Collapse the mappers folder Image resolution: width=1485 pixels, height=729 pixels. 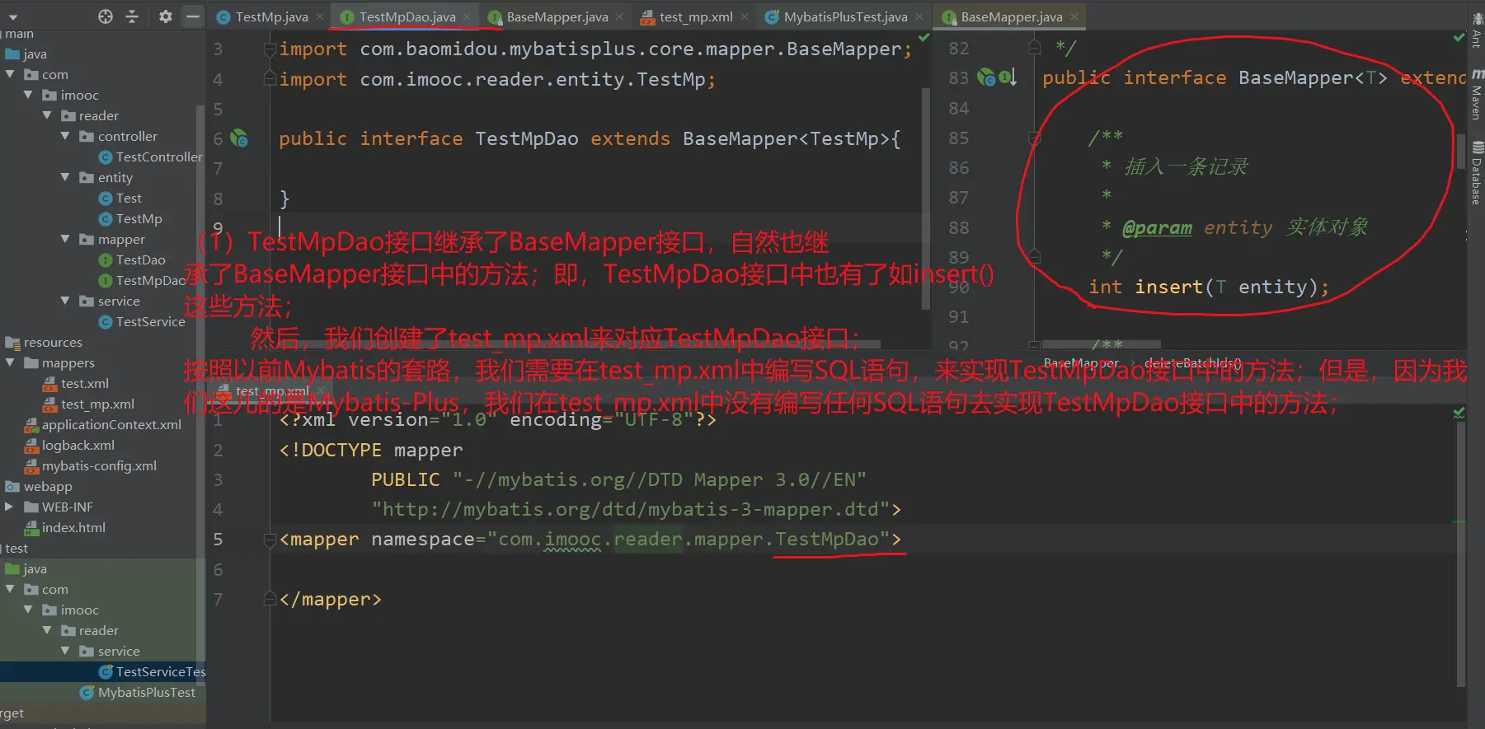(x=11, y=362)
